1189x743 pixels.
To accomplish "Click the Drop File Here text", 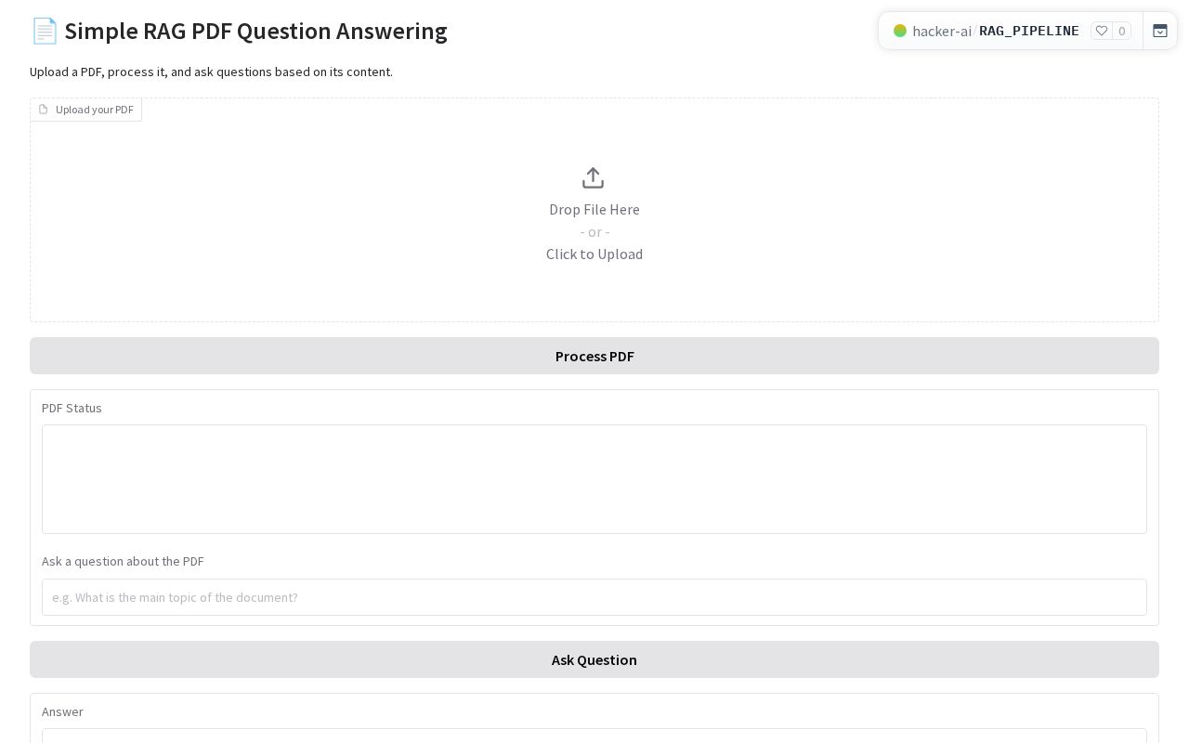I will 594,209.
